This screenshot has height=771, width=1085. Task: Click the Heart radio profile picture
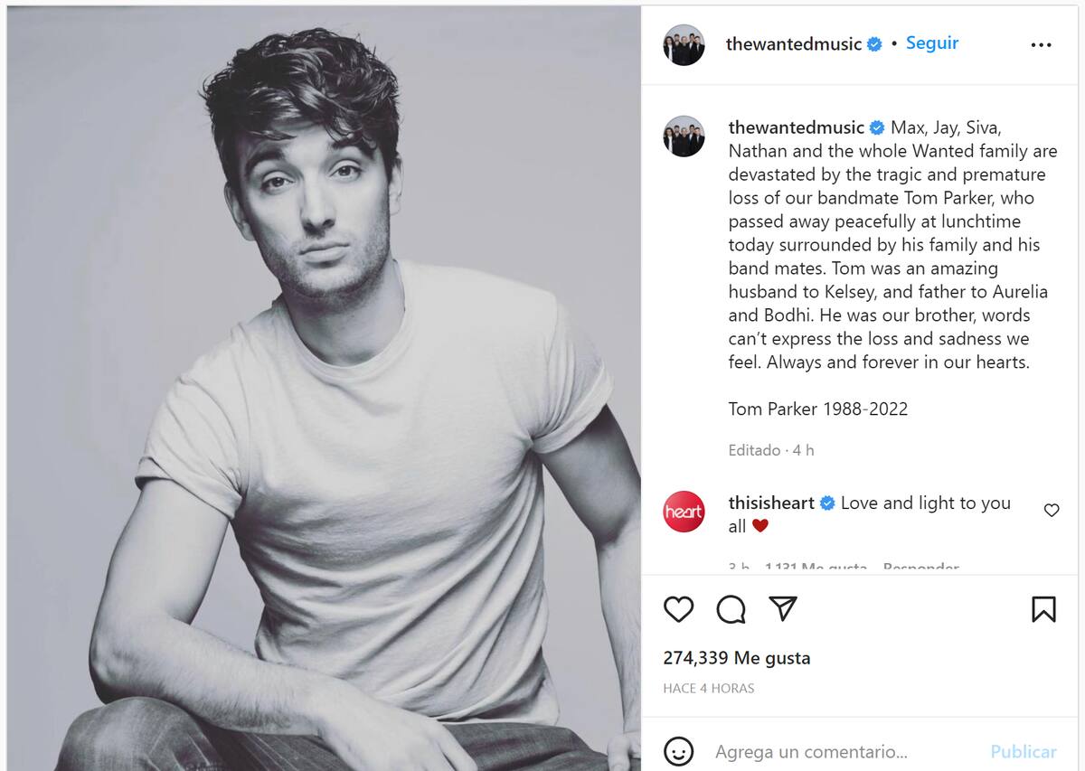(684, 512)
